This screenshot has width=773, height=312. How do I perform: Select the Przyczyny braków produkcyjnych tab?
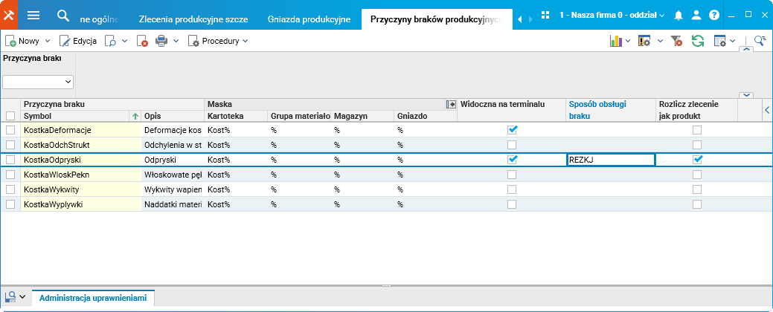(x=436, y=19)
